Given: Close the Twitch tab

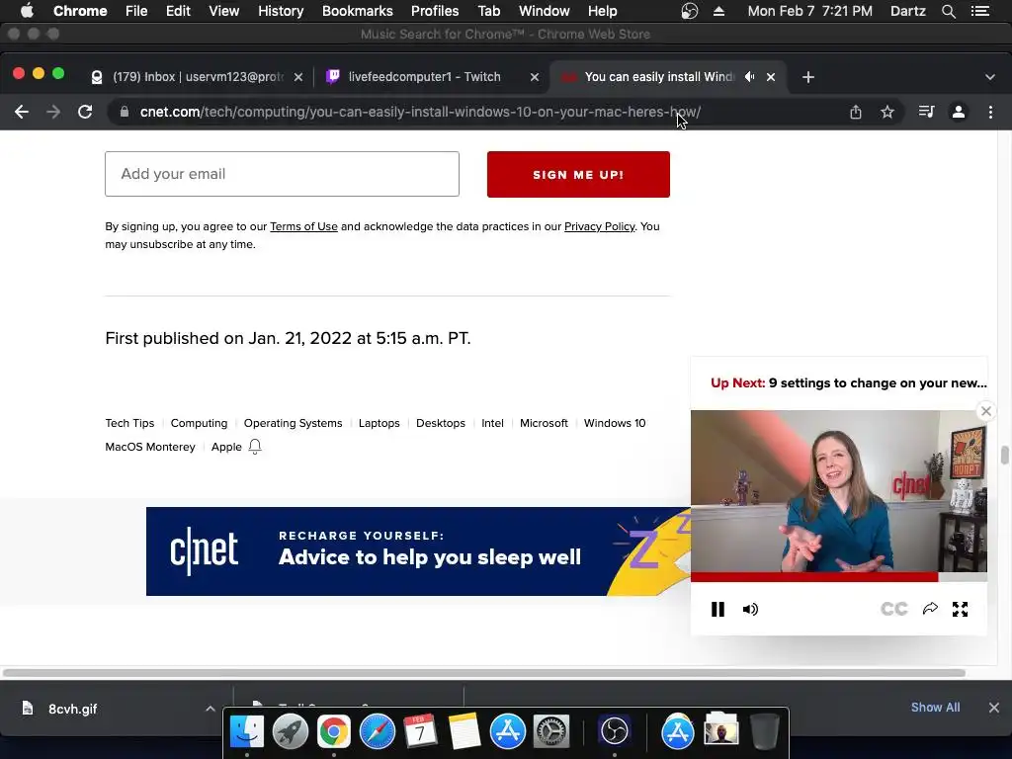Looking at the screenshot, I should [x=535, y=77].
